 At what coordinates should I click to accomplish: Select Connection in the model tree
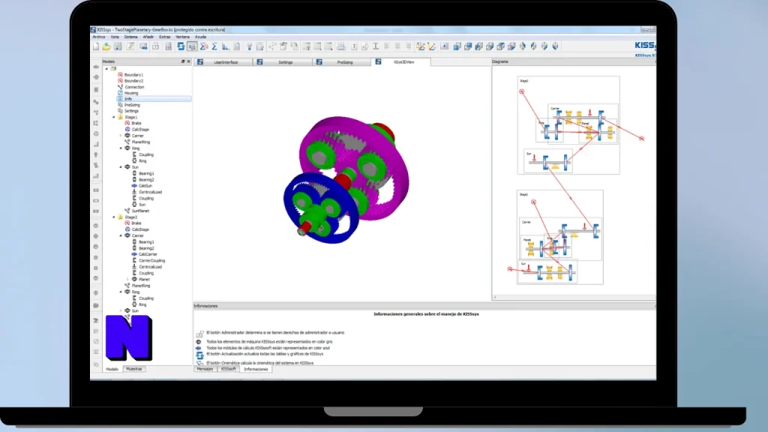tap(134, 87)
